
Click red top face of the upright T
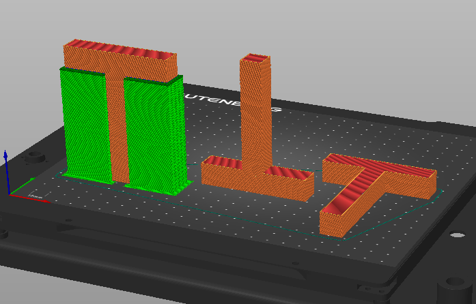tap(120, 52)
